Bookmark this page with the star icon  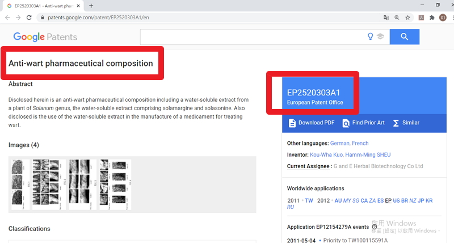tap(407, 18)
